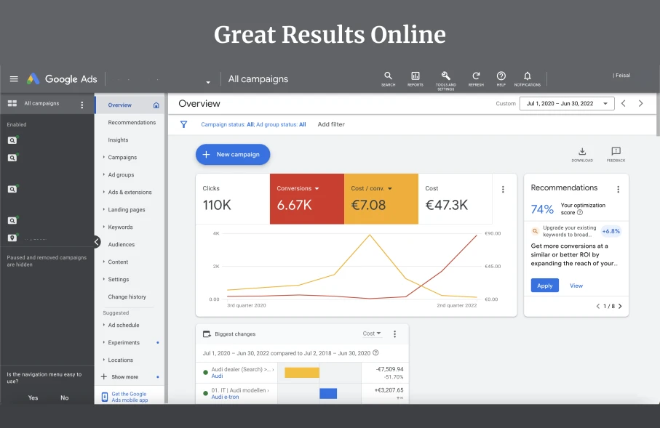Select the Overview page
The height and width of the screenshot is (428, 660).
pyautogui.click(x=119, y=105)
